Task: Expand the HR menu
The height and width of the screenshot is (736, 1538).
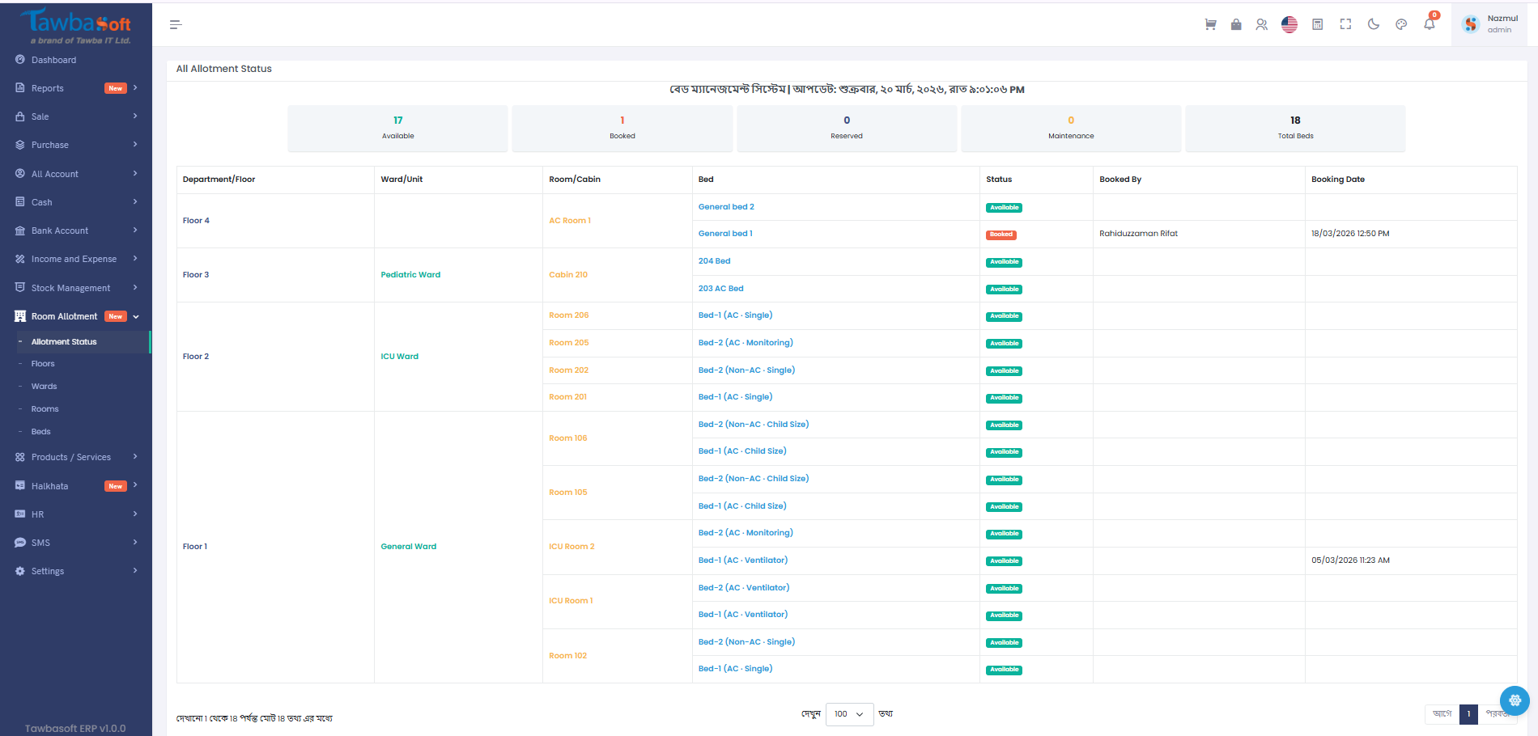Action: pos(76,514)
